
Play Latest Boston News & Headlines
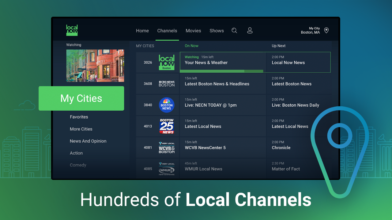pos(223,84)
